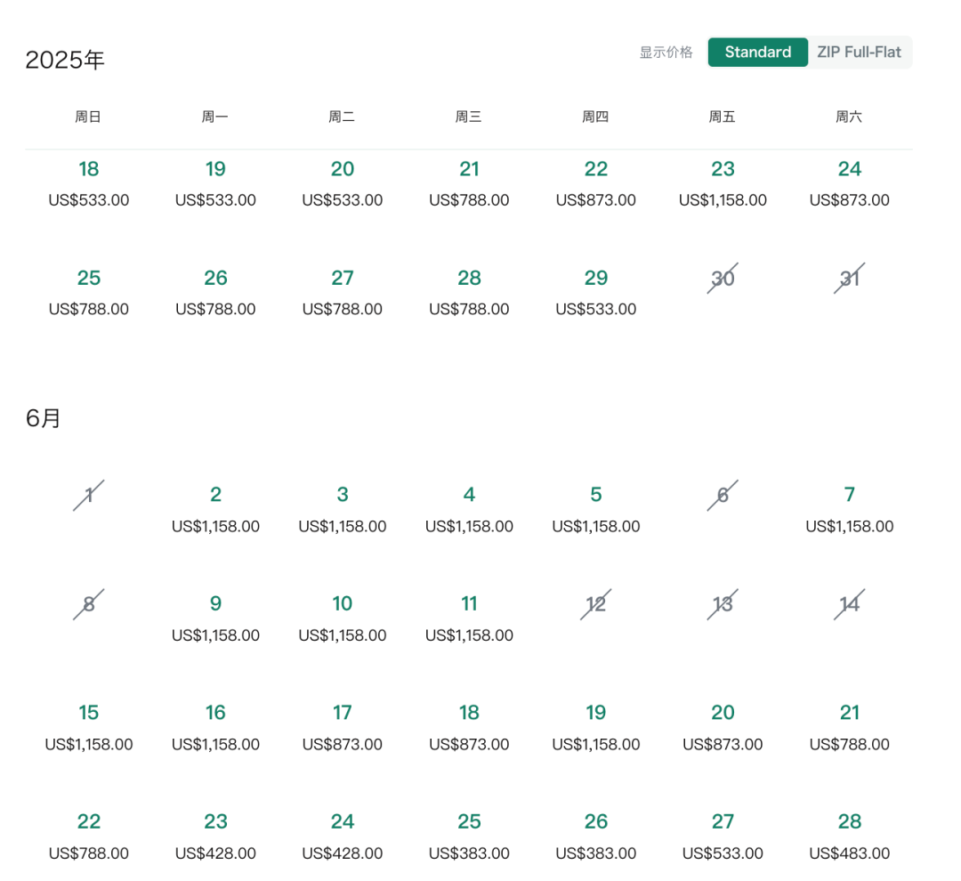Choose June 3 date cell
This screenshot has width=961, height=881.
point(343,510)
